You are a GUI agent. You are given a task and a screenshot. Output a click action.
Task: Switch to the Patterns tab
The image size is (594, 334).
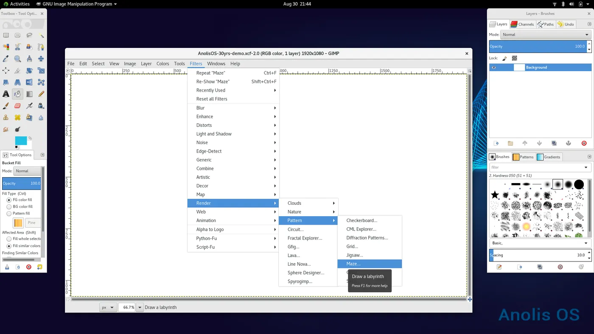(523, 157)
